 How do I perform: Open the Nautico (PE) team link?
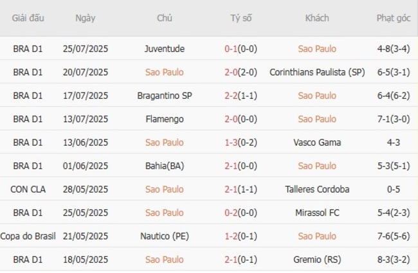tap(165, 236)
